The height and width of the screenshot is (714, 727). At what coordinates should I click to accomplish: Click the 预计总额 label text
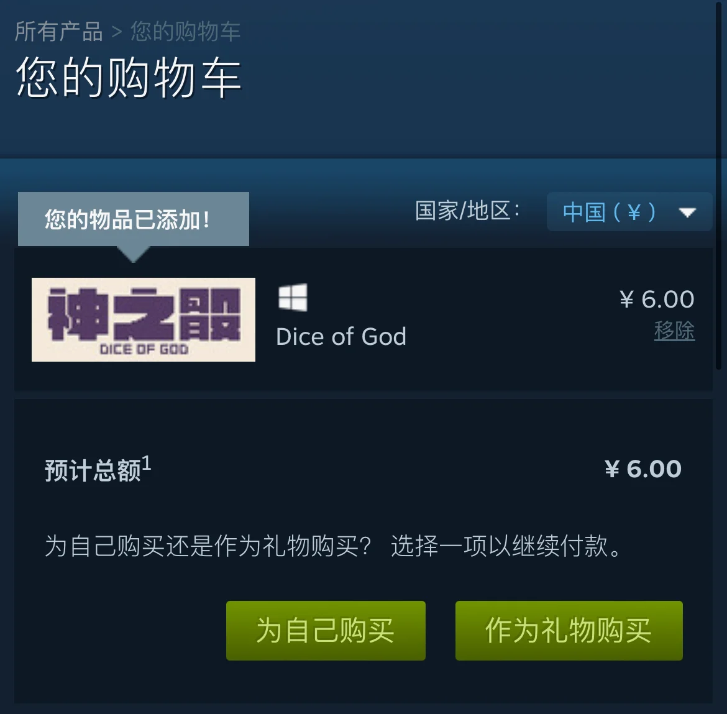[x=93, y=470]
